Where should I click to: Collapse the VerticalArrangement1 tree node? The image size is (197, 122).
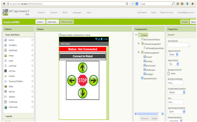pyautogui.click(x=138, y=43)
